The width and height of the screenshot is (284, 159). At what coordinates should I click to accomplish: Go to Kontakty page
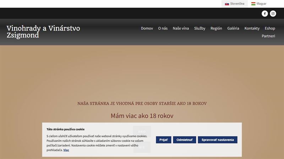click(252, 28)
